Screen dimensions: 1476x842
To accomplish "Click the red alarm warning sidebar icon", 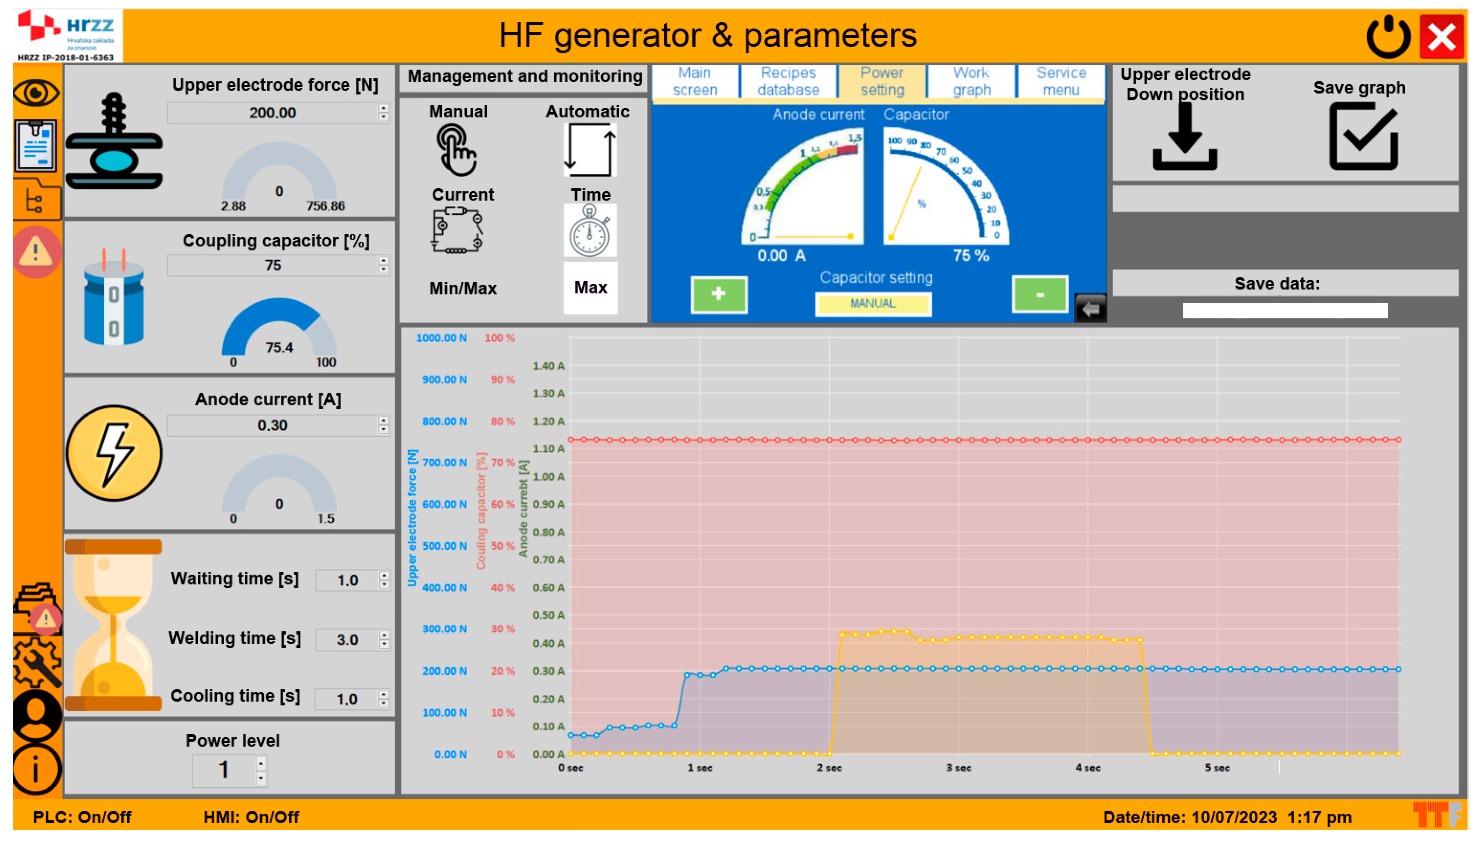I will pyautogui.click(x=36, y=252).
